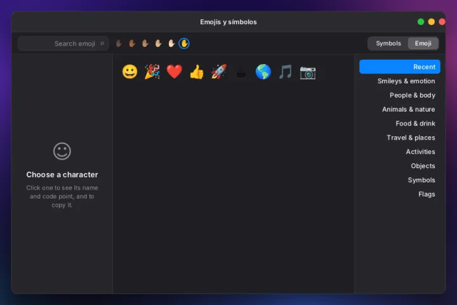Open the Animals & nature category
Screen dimensions: 457x305
coord(400,109)
